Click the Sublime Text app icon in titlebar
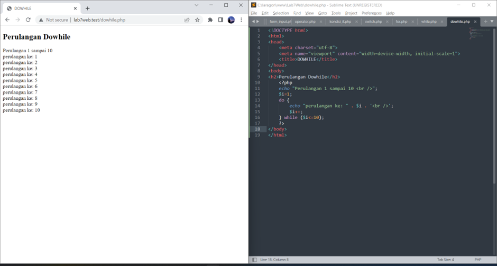The image size is (497, 266). [x=254, y=5]
